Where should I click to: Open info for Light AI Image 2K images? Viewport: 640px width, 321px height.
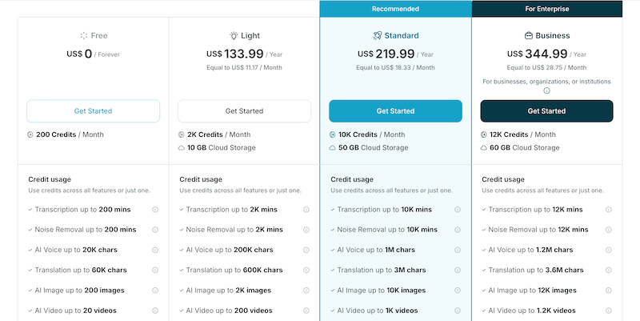(x=306, y=291)
